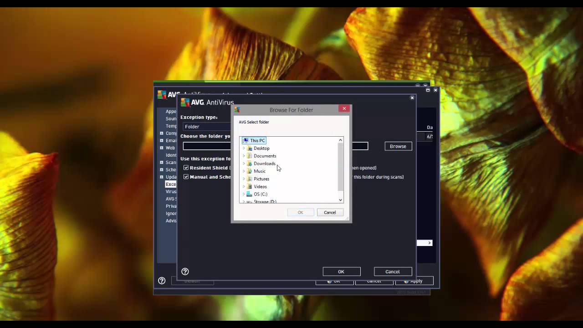Image resolution: width=583 pixels, height=328 pixels.
Task: Select Advisor item in settings sidebar
Action: coord(171,220)
